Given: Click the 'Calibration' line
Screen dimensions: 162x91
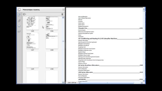Looking at the screenshot, I should click(x=81, y=37).
